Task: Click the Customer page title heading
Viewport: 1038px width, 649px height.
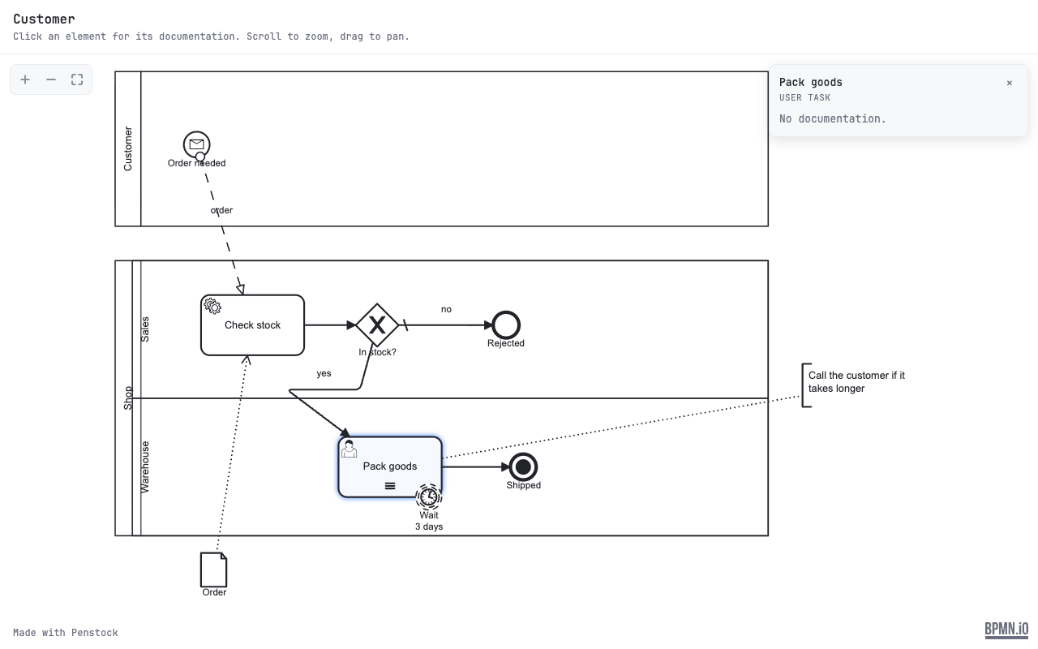Action: (x=44, y=19)
